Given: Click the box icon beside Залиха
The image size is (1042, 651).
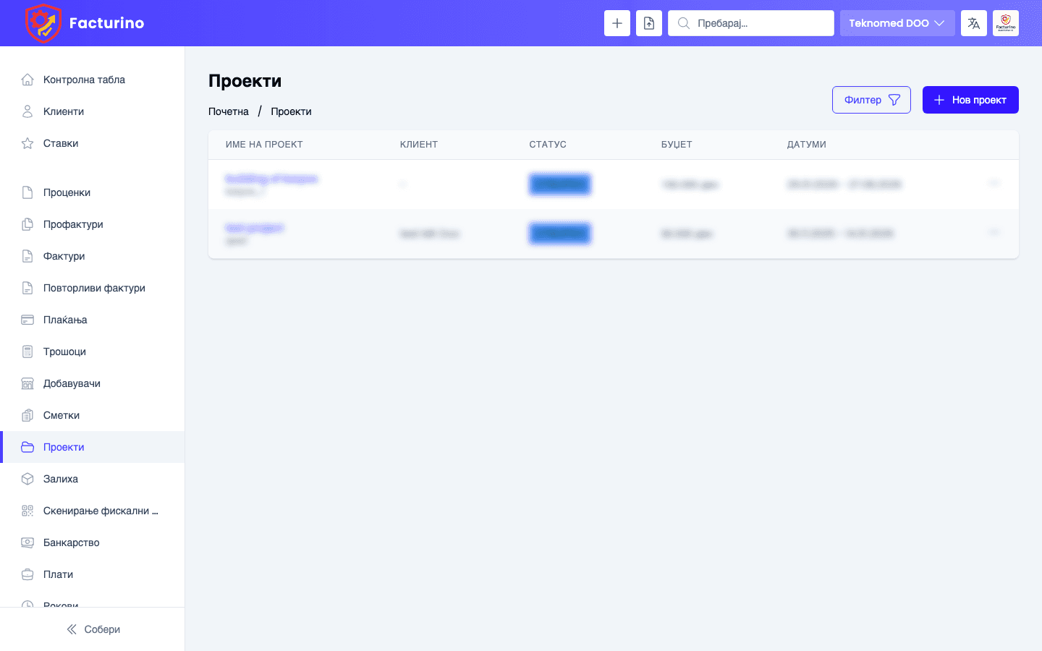Looking at the screenshot, I should pos(27,479).
